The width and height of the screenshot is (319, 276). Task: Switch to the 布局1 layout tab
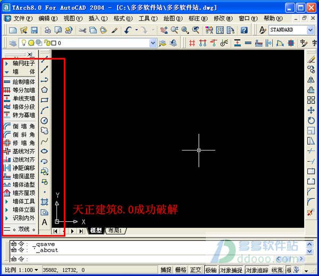click(x=115, y=231)
